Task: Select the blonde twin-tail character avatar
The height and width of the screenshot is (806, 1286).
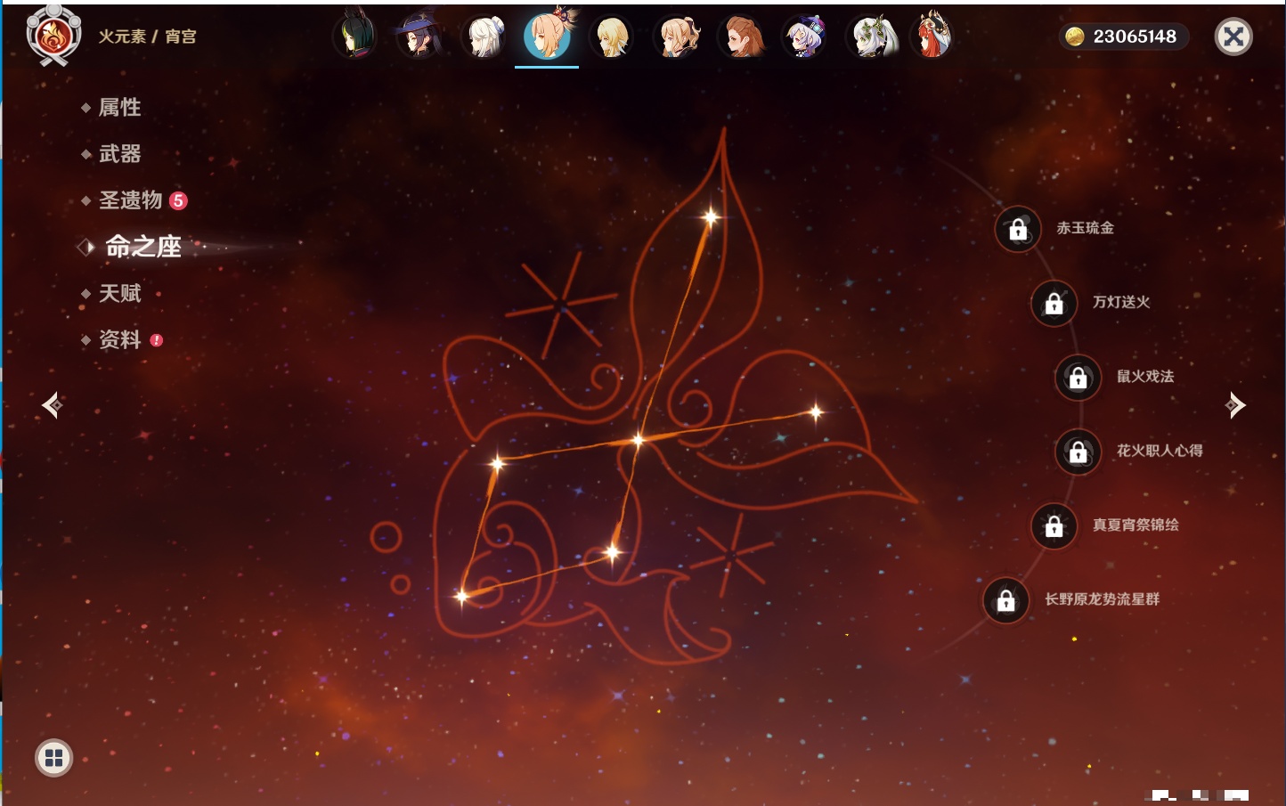Action: click(677, 37)
